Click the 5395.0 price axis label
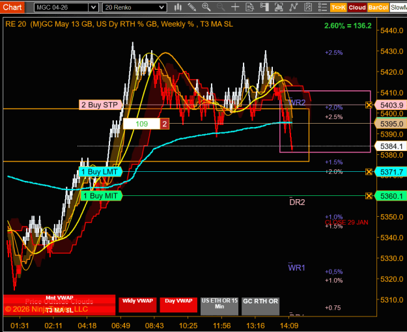 coord(390,124)
